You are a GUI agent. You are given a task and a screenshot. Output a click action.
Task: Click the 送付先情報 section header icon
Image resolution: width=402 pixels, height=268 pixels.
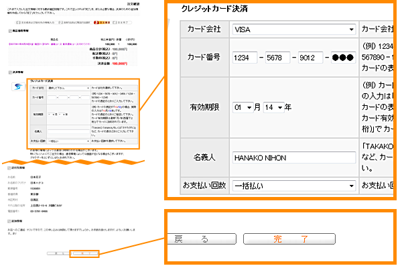pyautogui.click(x=8, y=167)
